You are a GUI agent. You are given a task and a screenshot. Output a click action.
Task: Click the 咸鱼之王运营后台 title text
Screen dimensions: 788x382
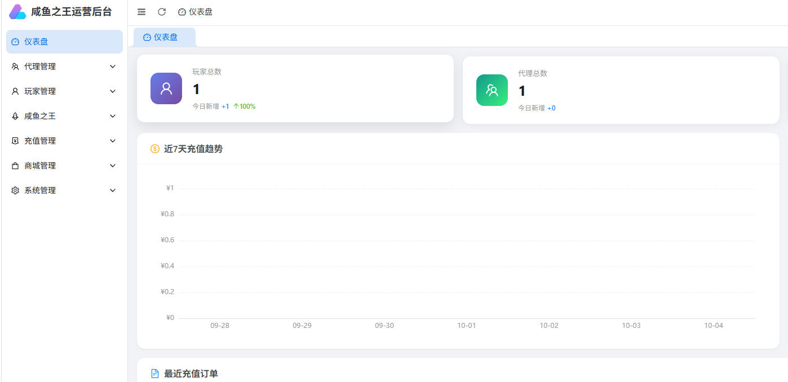(72, 12)
